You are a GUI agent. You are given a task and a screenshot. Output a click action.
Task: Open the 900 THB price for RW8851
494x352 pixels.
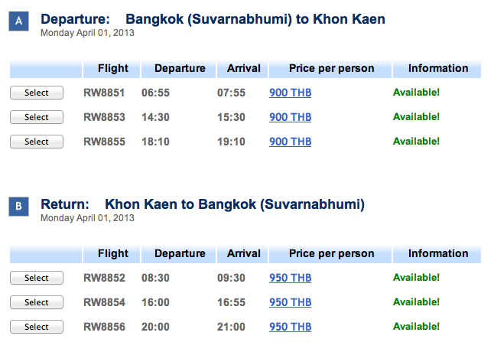point(290,93)
